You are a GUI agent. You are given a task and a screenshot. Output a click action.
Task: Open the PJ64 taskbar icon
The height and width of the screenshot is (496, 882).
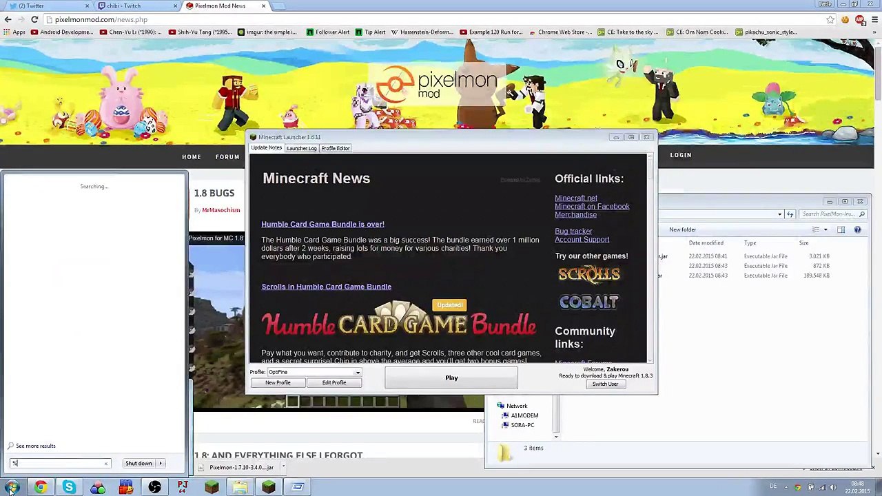tap(183, 488)
